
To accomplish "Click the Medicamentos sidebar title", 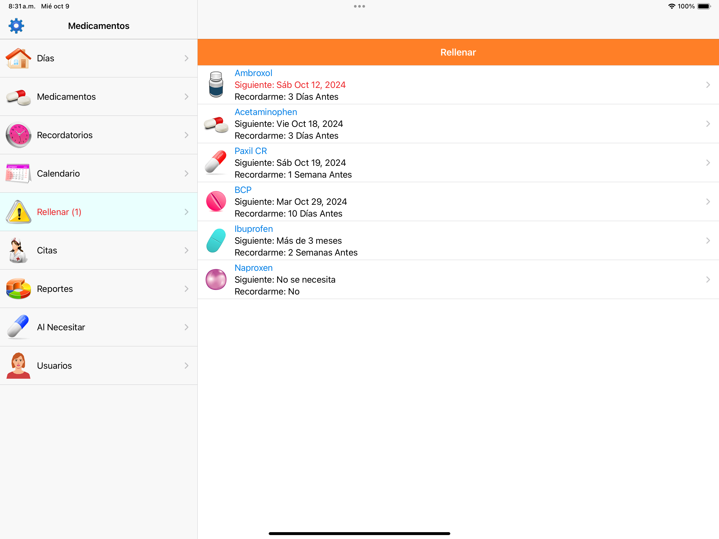I will point(98,26).
